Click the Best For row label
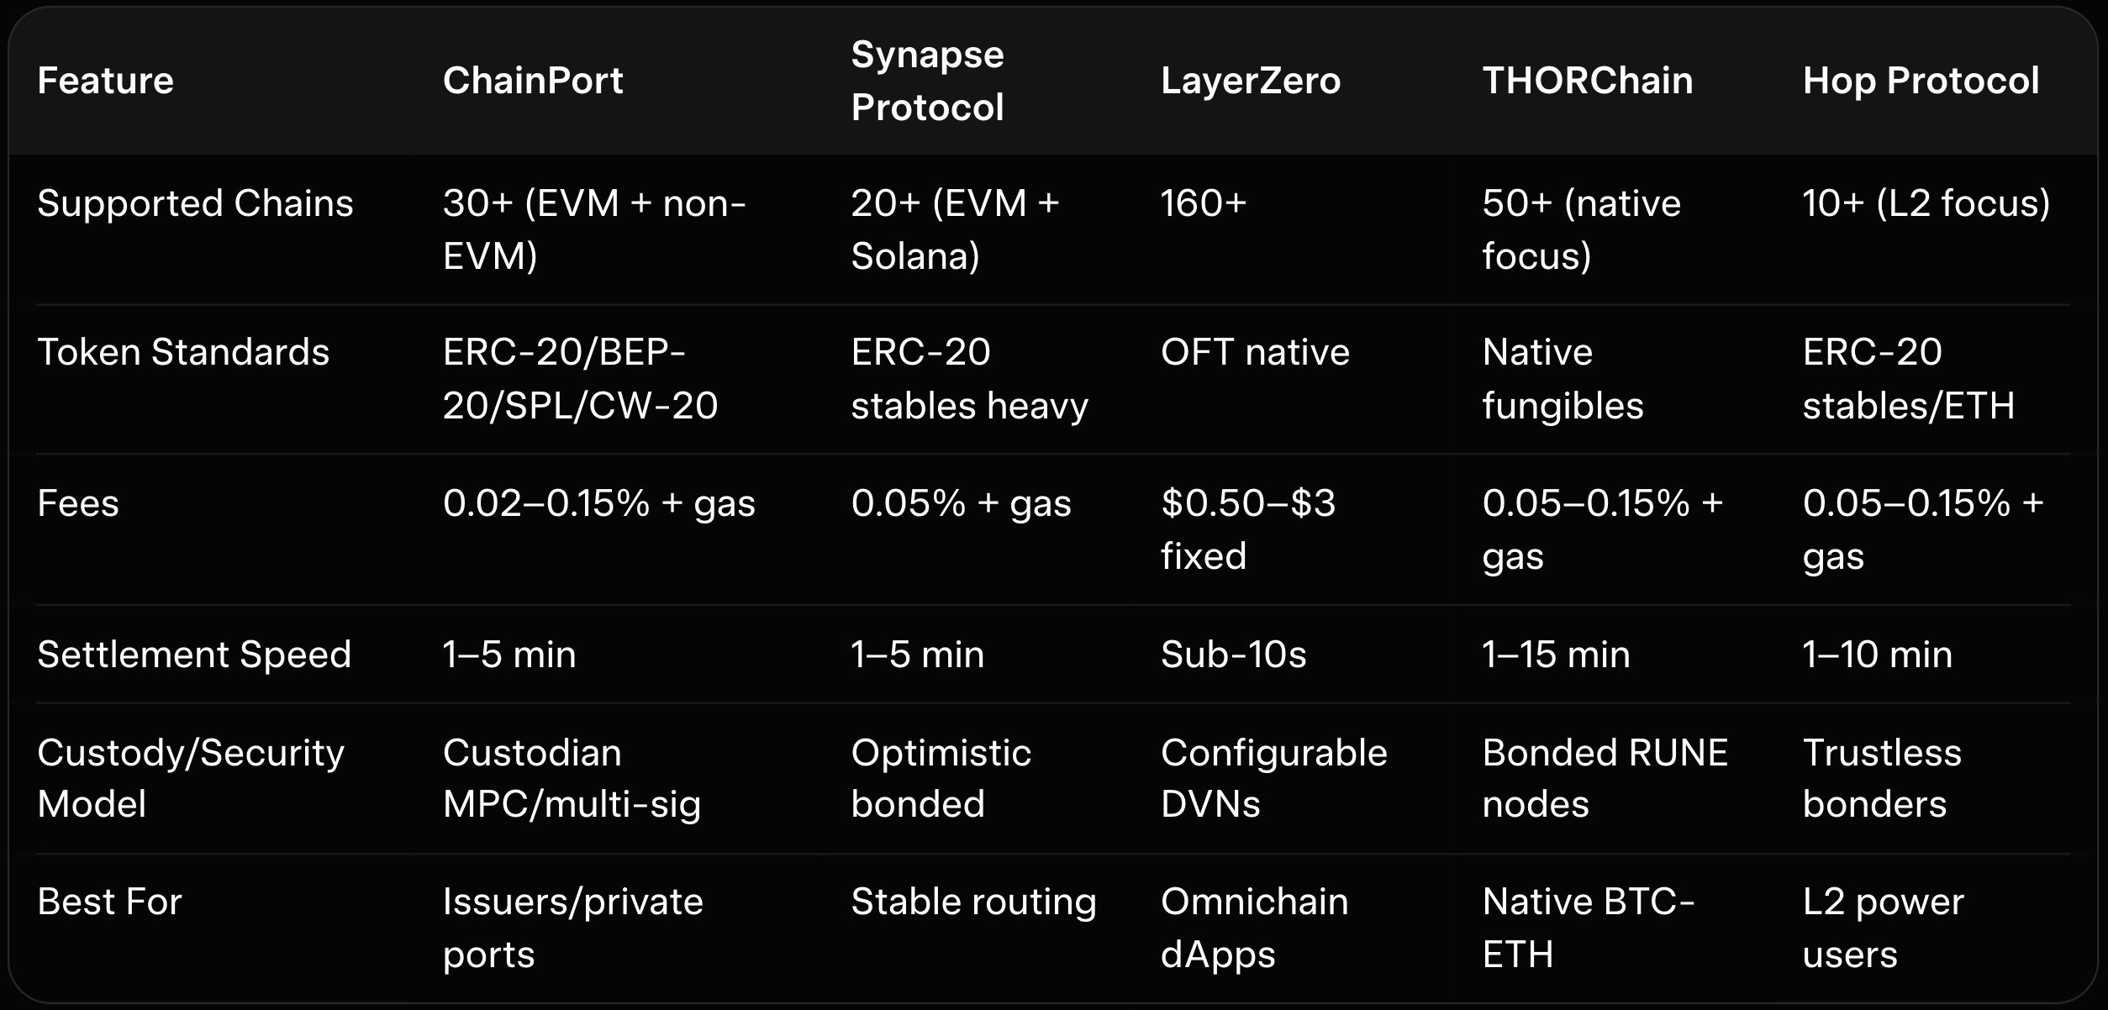 pos(109,902)
